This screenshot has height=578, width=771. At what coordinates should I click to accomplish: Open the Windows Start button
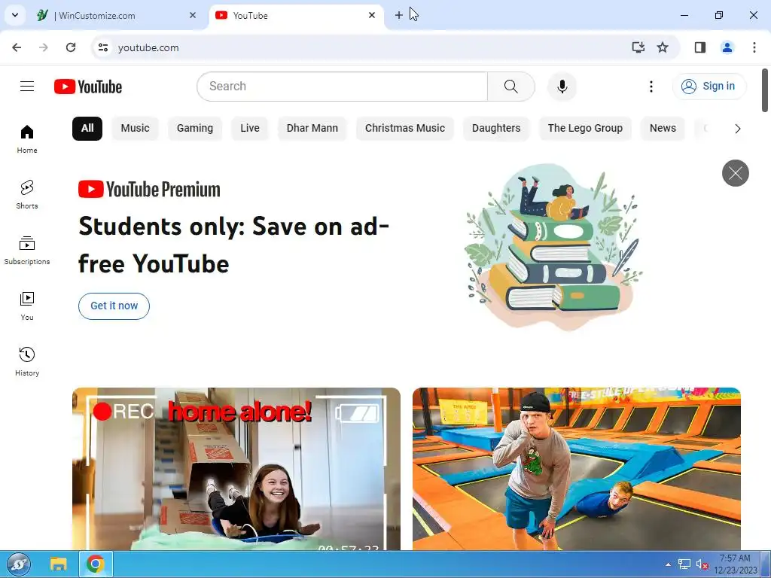(x=19, y=564)
